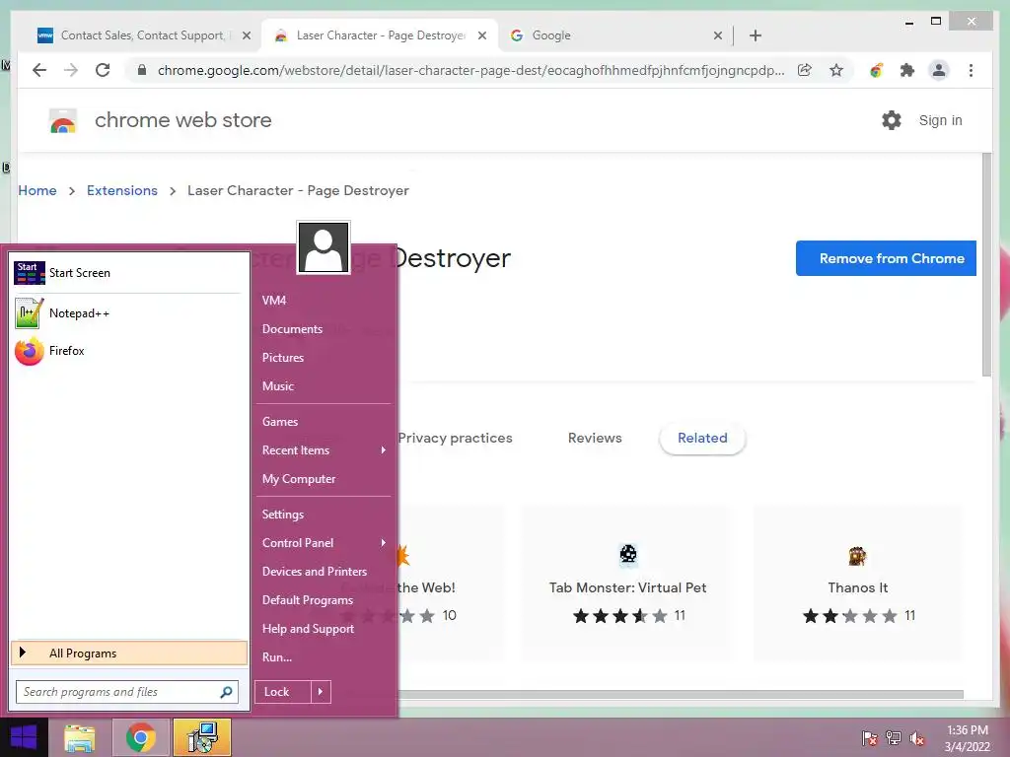View site info via address bar lock icon
This screenshot has height=757, width=1010.
[142, 70]
